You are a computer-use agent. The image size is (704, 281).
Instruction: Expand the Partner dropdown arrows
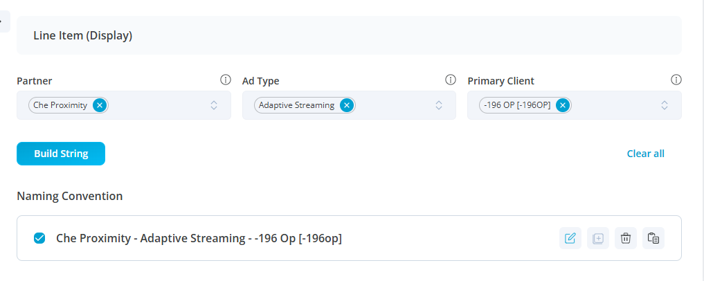coord(214,105)
